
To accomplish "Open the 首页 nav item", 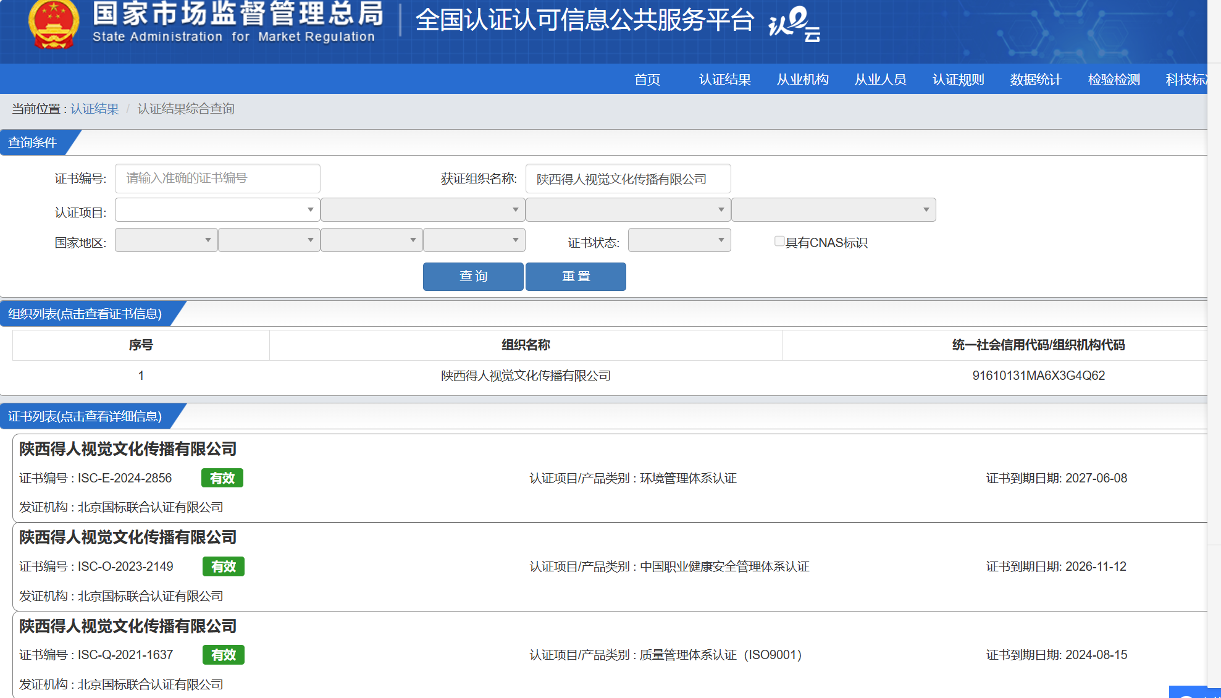I will click(x=647, y=80).
